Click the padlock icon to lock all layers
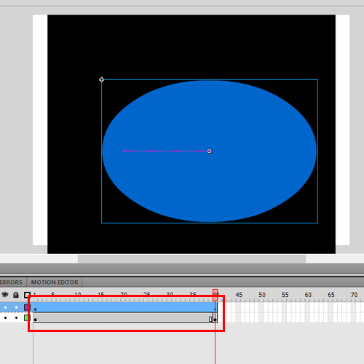This screenshot has width=364, height=364. point(16,295)
